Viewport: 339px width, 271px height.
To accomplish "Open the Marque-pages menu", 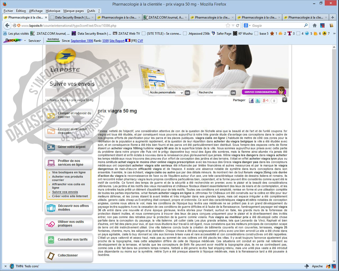I will coord(73,11).
